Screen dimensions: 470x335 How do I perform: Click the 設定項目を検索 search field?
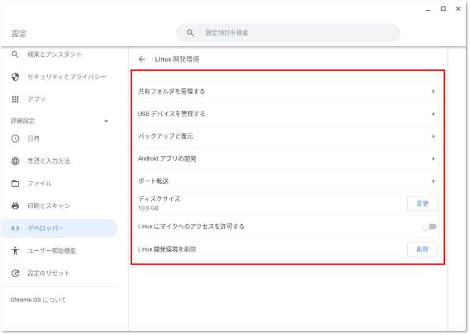[293, 33]
